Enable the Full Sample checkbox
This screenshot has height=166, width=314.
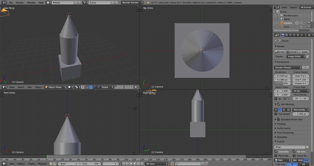click(x=276, y=114)
